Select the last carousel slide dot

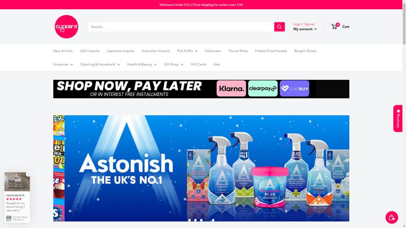(213, 220)
